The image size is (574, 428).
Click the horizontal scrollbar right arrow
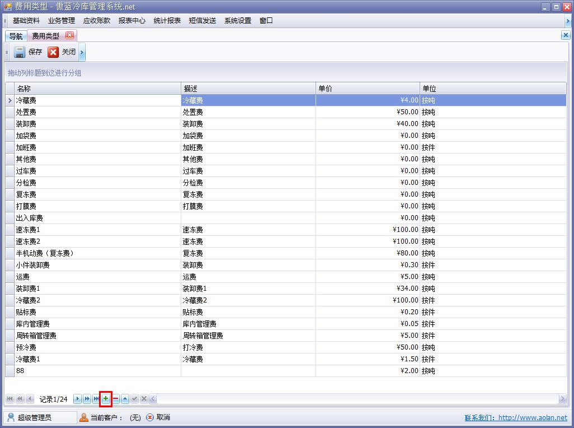[x=562, y=399]
